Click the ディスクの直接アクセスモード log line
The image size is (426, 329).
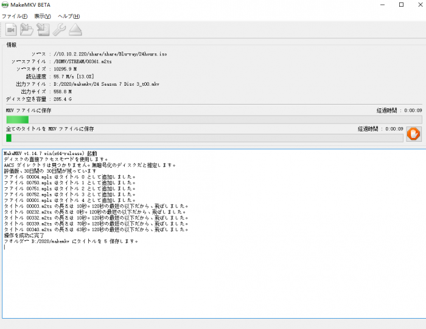click(x=56, y=159)
